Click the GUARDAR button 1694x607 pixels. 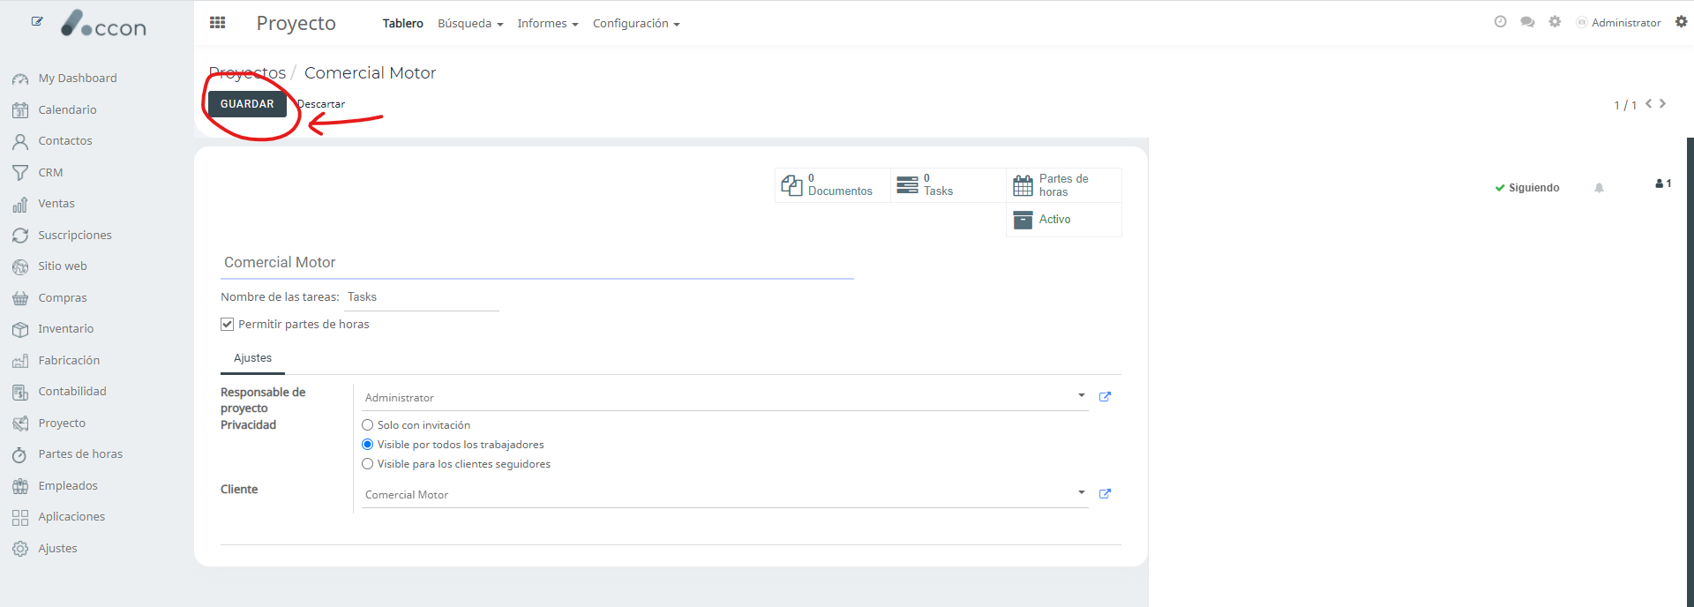(247, 104)
